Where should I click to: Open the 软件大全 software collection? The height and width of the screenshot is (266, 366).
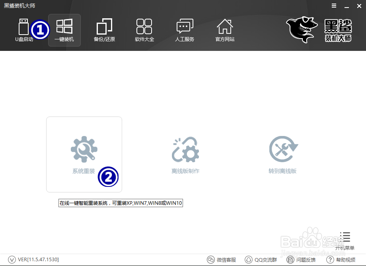(144, 30)
